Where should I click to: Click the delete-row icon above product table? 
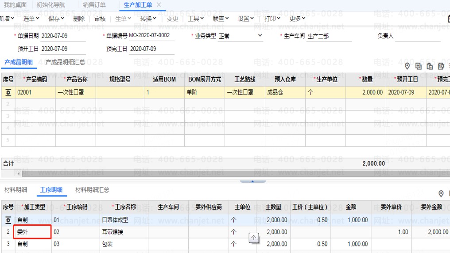(x=441, y=66)
